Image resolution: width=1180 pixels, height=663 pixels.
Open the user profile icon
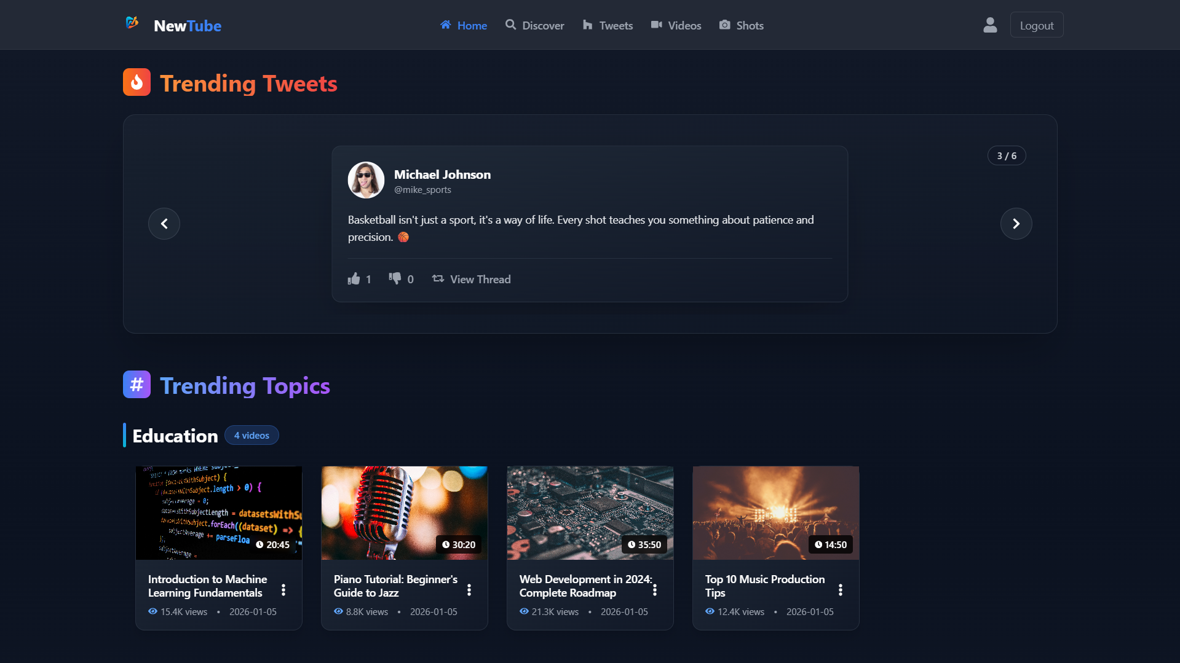990,25
